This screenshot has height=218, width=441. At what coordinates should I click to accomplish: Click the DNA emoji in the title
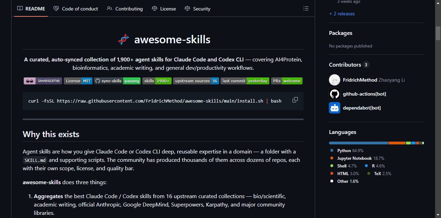(124, 39)
